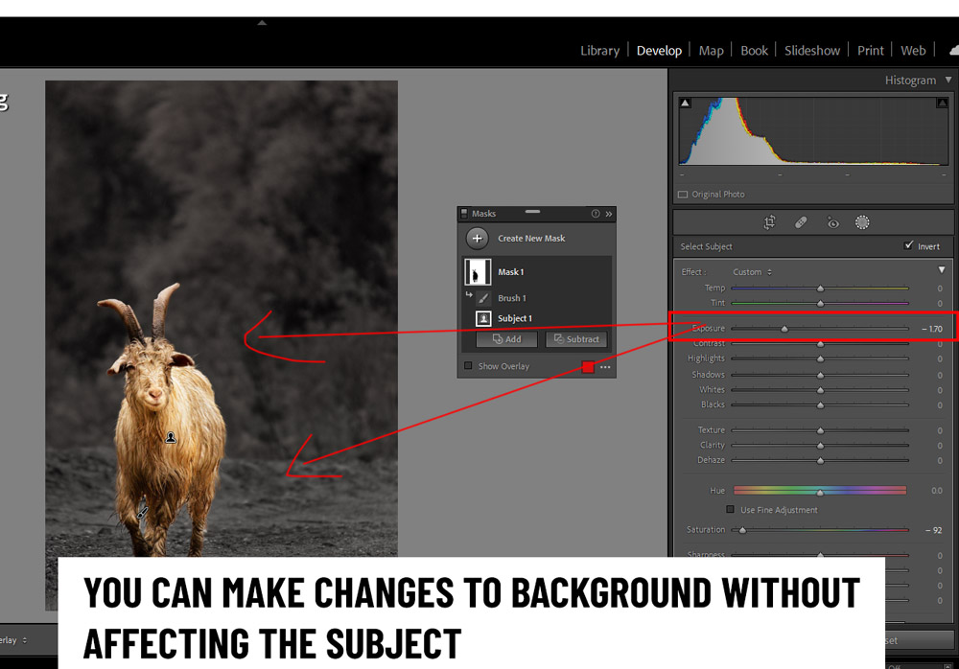Collapse the Masks panel with double-arrow icon

[x=609, y=214]
